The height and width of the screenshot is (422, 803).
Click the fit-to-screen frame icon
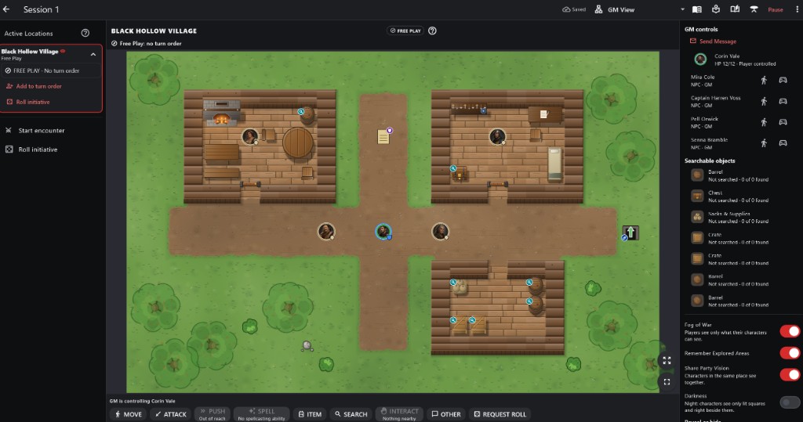(667, 381)
